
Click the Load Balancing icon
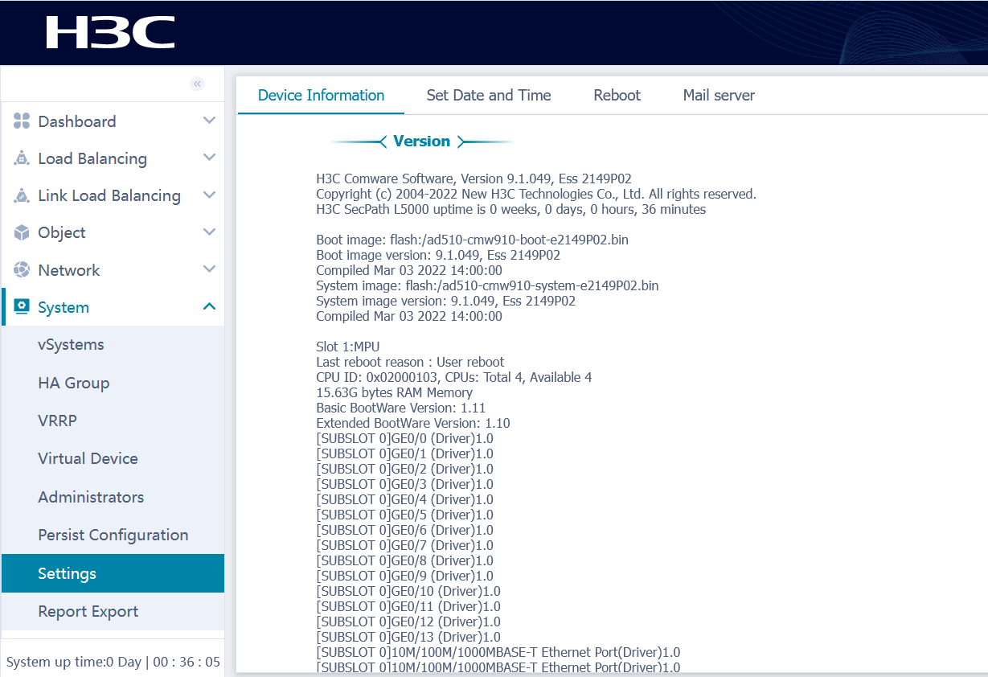(x=22, y=158)
